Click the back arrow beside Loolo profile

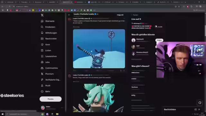[69, 15]
